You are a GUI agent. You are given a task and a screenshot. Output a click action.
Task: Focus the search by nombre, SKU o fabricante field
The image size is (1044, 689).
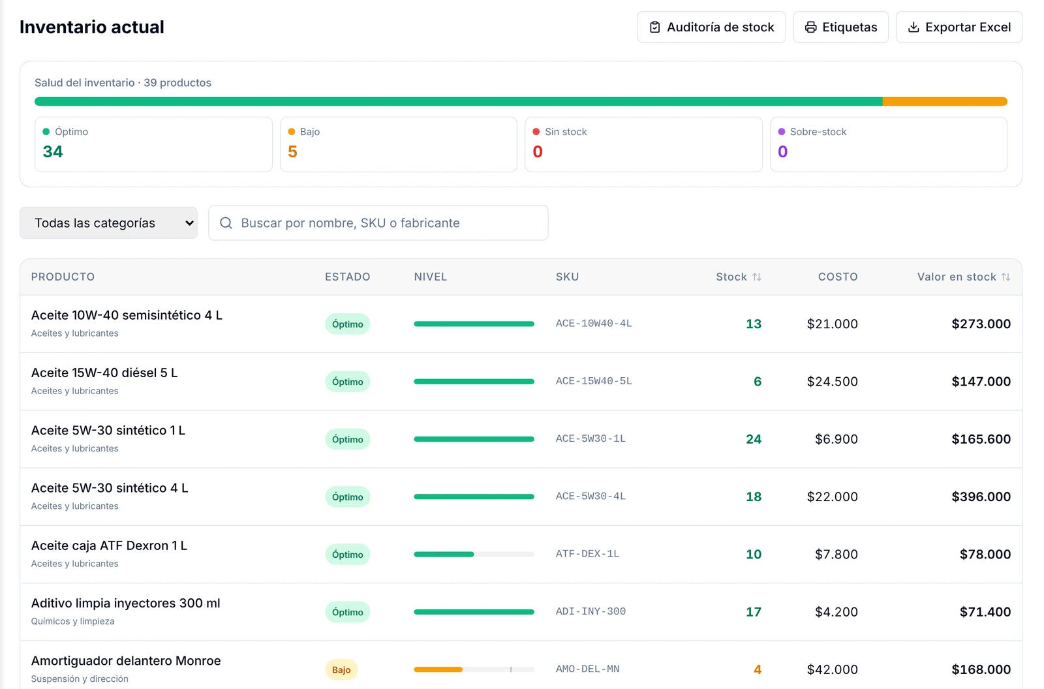coord(378,223)
